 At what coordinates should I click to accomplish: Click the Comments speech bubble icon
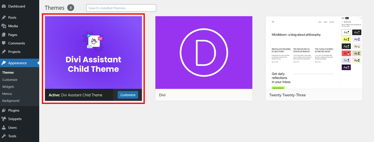point(4,43)
